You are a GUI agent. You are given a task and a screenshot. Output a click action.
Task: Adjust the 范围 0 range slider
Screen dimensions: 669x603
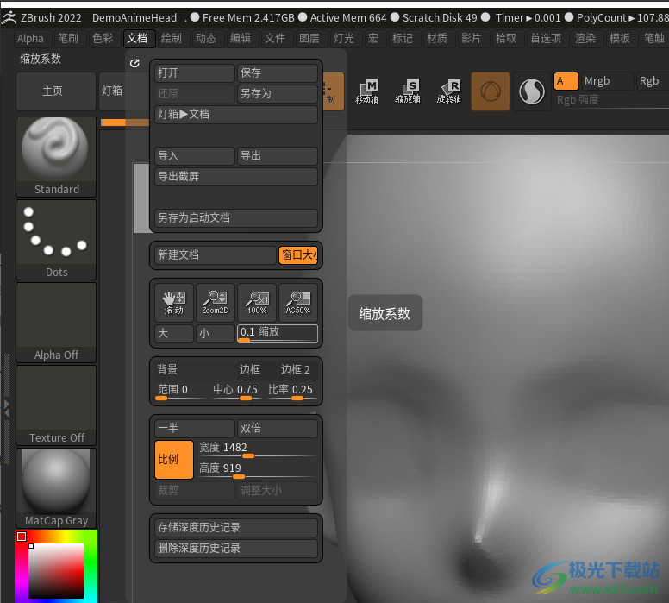(x=180, y=391)
